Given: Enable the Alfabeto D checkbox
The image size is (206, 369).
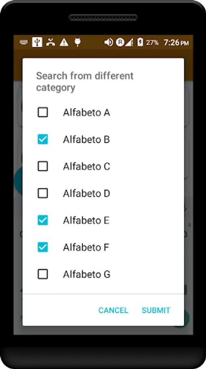Looking at the screenshot, I should [x=43, y=193].
